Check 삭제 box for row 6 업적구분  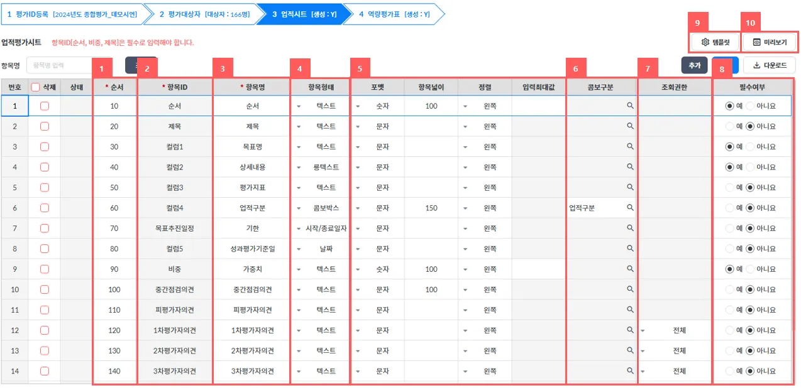tap(45, 208)
